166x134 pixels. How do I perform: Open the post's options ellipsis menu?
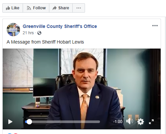click(155, 26)
